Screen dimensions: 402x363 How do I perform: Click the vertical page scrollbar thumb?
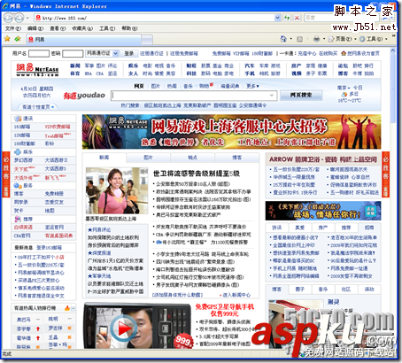coord(393,89)
